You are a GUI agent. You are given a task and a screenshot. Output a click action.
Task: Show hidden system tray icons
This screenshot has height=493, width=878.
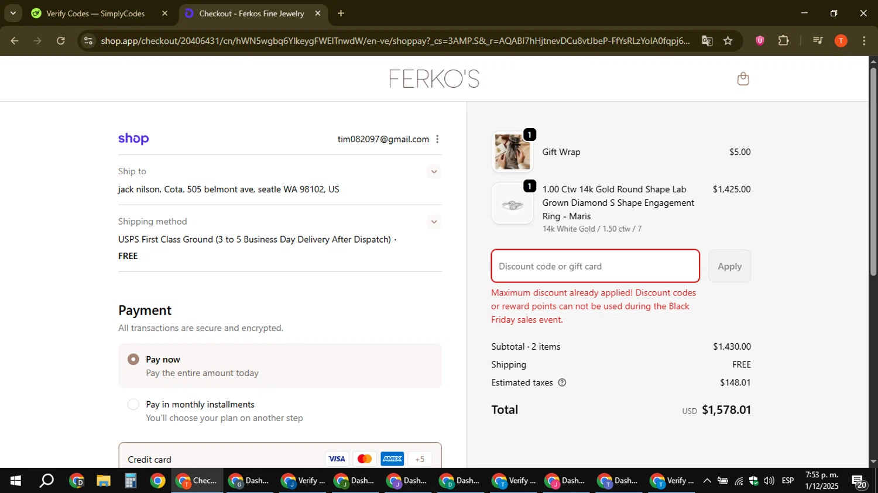[707, 481]
